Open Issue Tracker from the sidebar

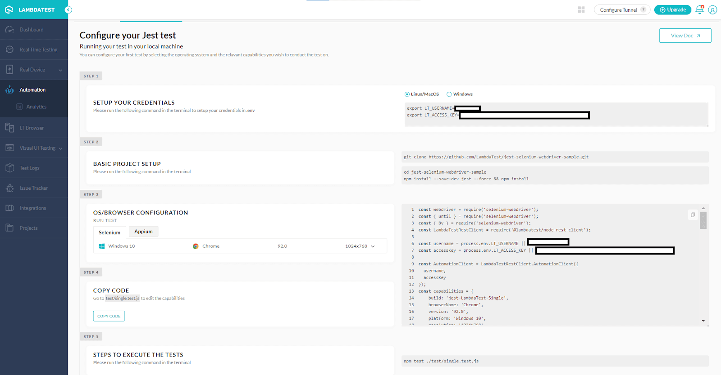[33, 188]
